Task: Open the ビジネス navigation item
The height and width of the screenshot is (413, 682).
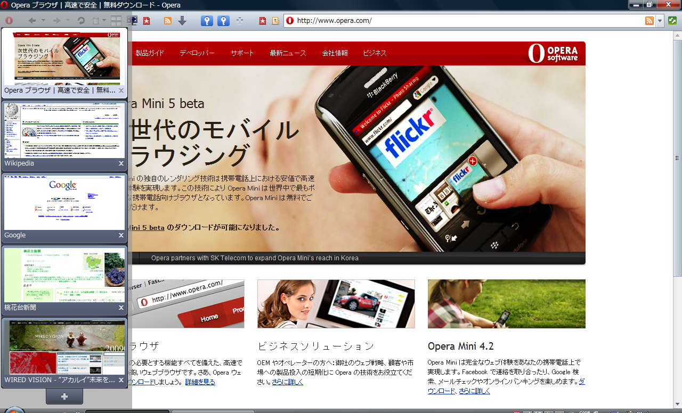Action: 375,53
